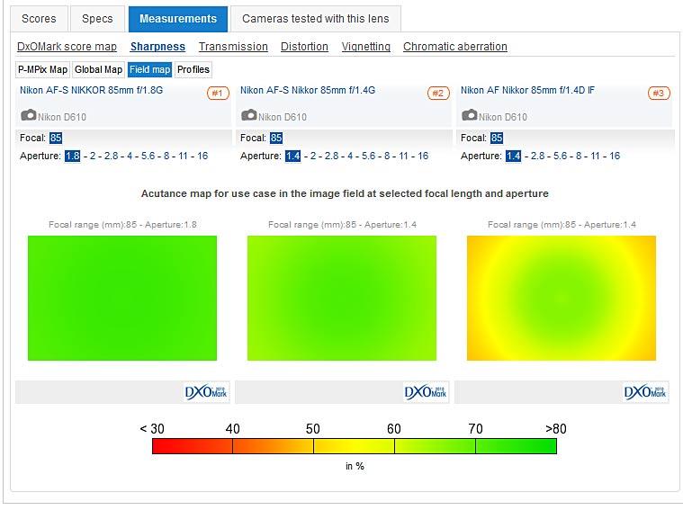
Task: Open Nikon AF Nikkor 85mm f/1.4D IF link
Action: (x=527, y=90)
